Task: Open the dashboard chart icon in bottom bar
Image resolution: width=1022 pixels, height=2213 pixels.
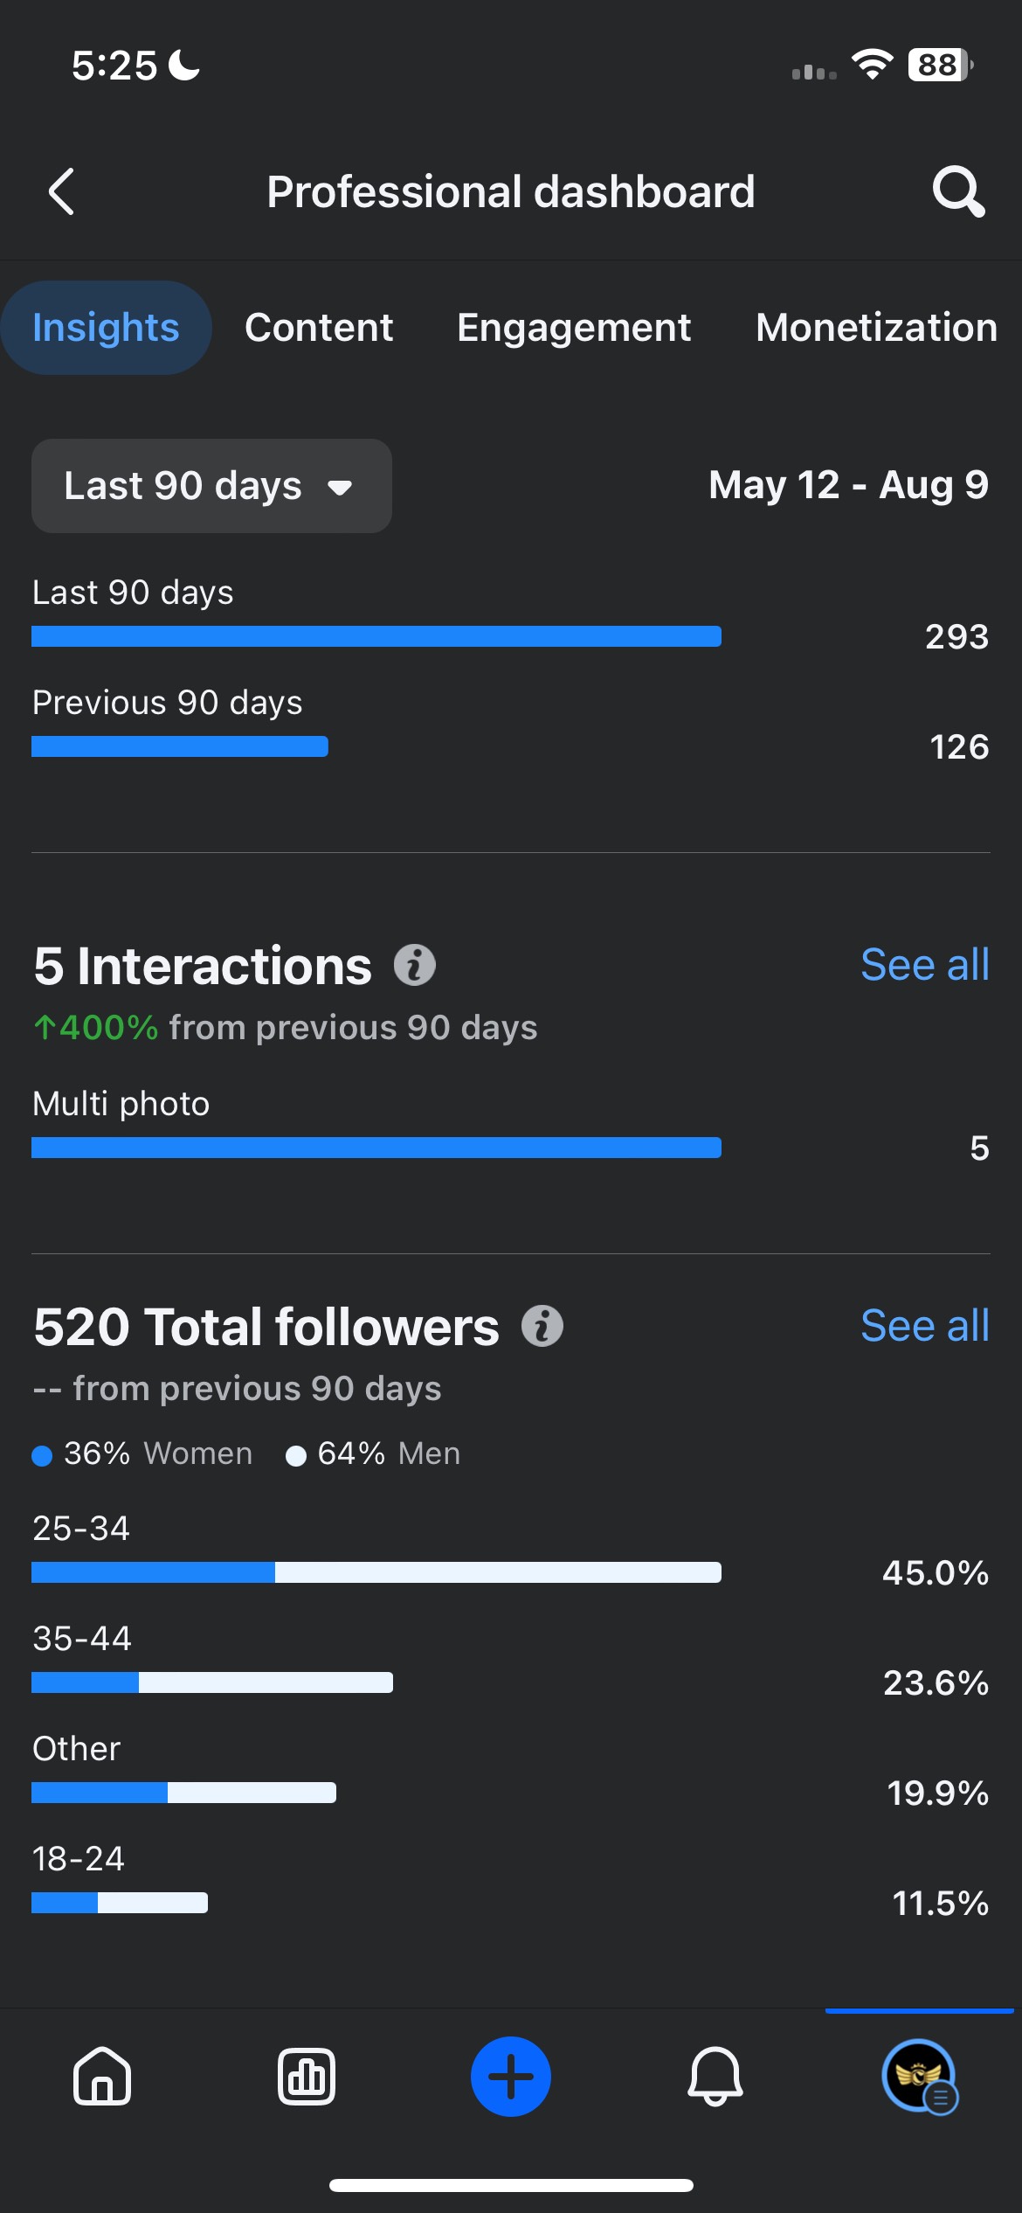Action: click(x=307, y=2077)
